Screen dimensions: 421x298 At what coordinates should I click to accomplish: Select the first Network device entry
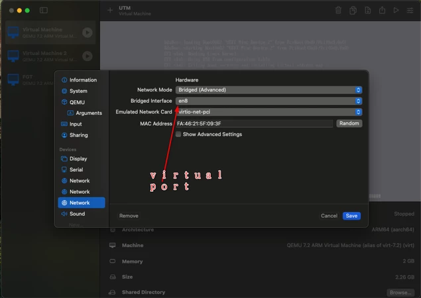pos(82,181)
